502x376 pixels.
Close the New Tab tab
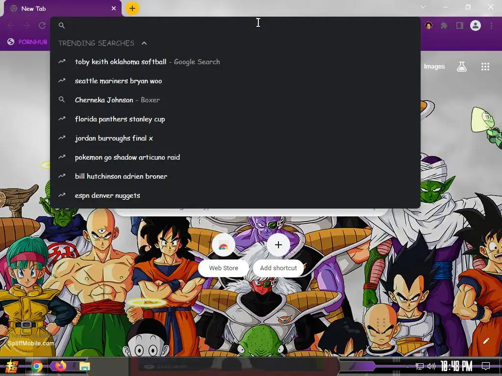pyautogui.click(x=114, y=8)
